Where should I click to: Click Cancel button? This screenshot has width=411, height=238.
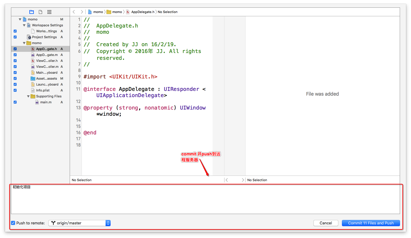[x=326, y=223]
